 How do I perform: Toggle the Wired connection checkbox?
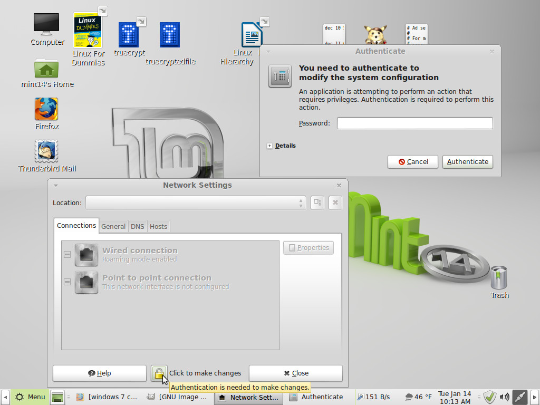pos(67,255)
